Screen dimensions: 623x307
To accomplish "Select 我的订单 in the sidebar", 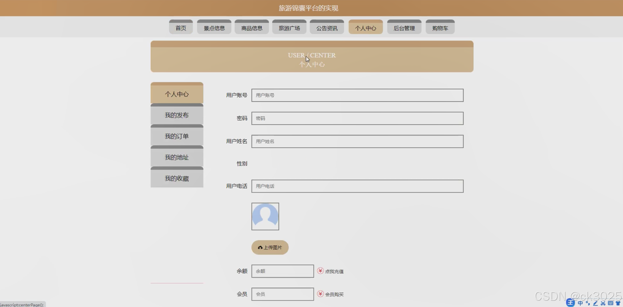I will click(177, 136).
